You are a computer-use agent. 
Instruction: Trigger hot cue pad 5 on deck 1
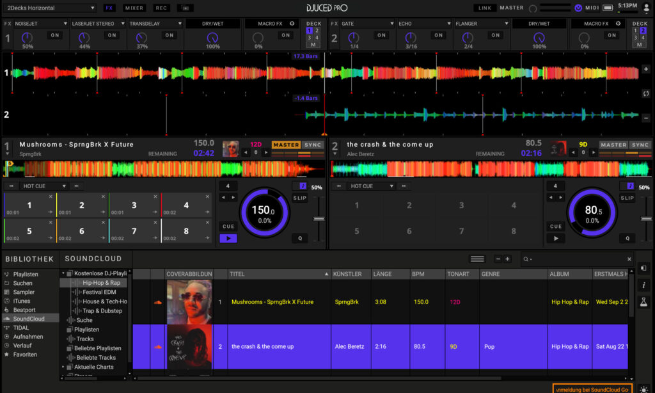tap(29, 231)
